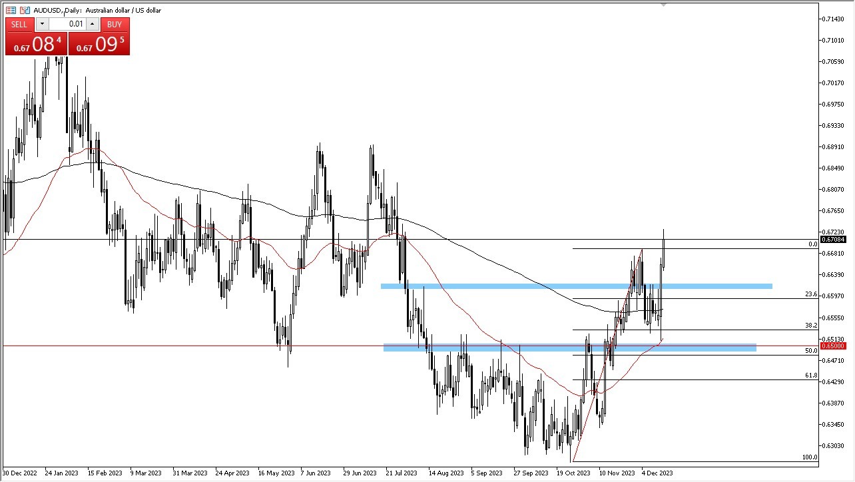
Task: Click the popup prices icon beside the chart list
Action: [24, 10]
